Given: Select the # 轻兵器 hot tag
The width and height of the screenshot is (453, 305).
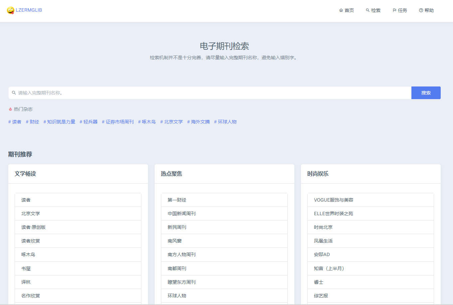Looking at the screenshot, I should (x=88, y=122).
